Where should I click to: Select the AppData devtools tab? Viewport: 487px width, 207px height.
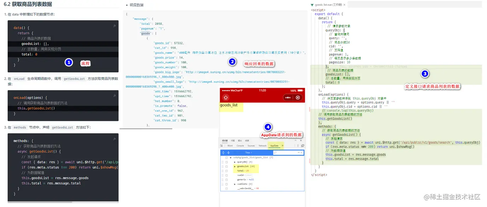point(274,146)
